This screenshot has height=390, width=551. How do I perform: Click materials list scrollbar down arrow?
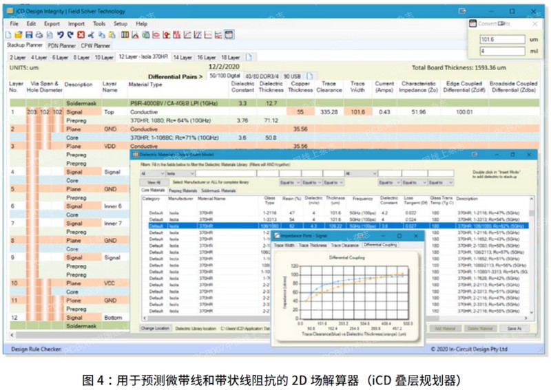click(x=532, y=312)
